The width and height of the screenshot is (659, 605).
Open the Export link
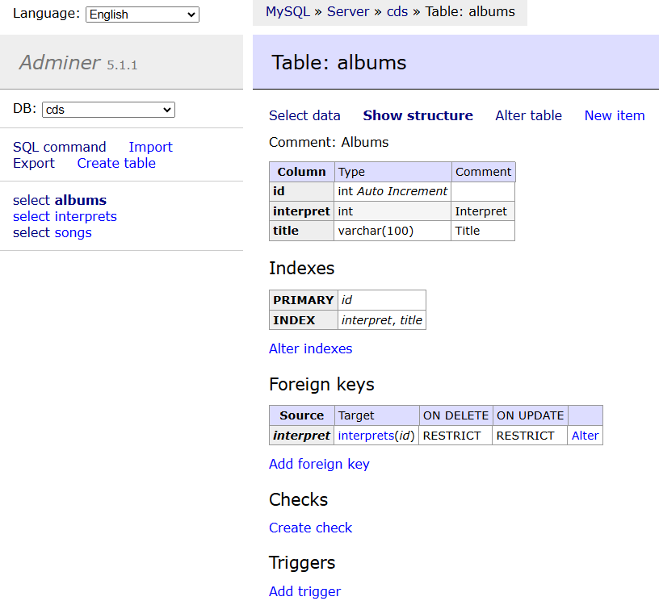(34, 163)
